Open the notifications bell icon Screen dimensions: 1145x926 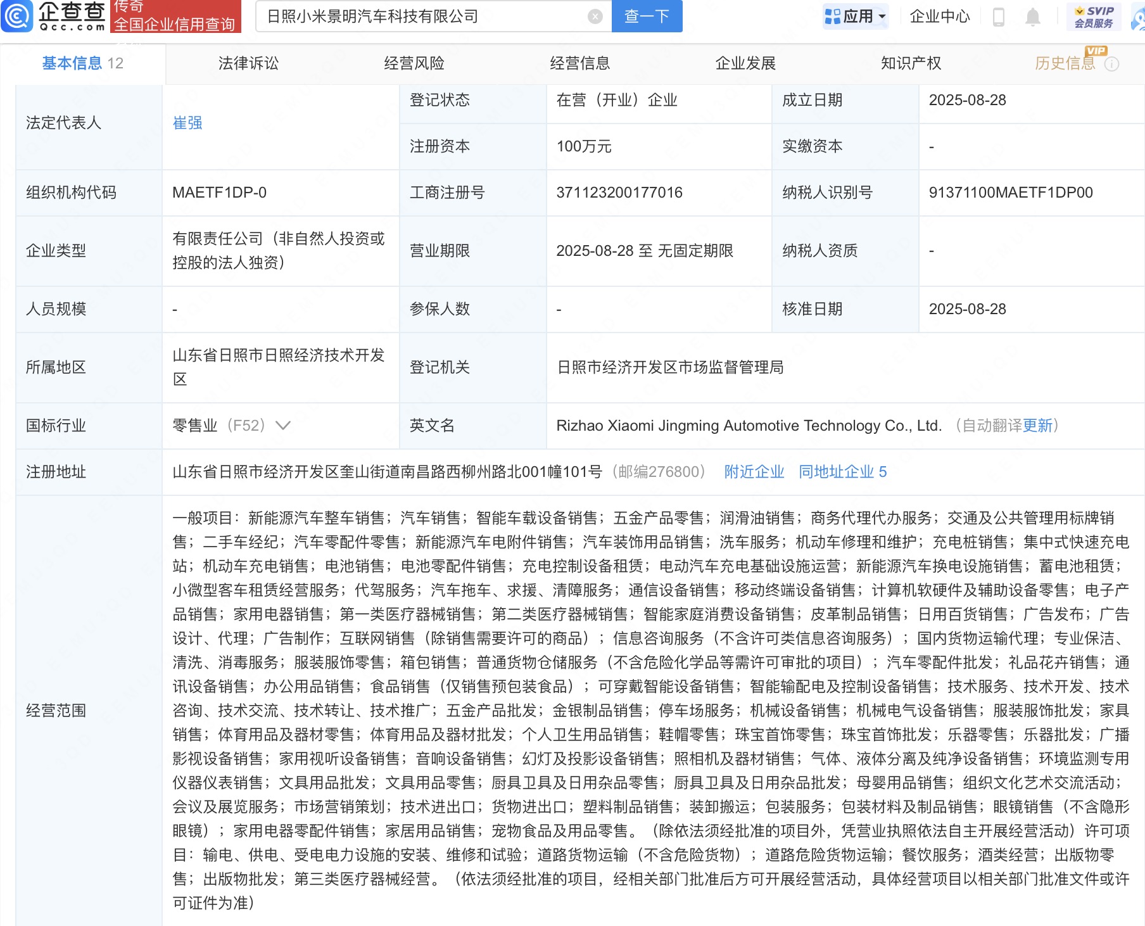1032,17
